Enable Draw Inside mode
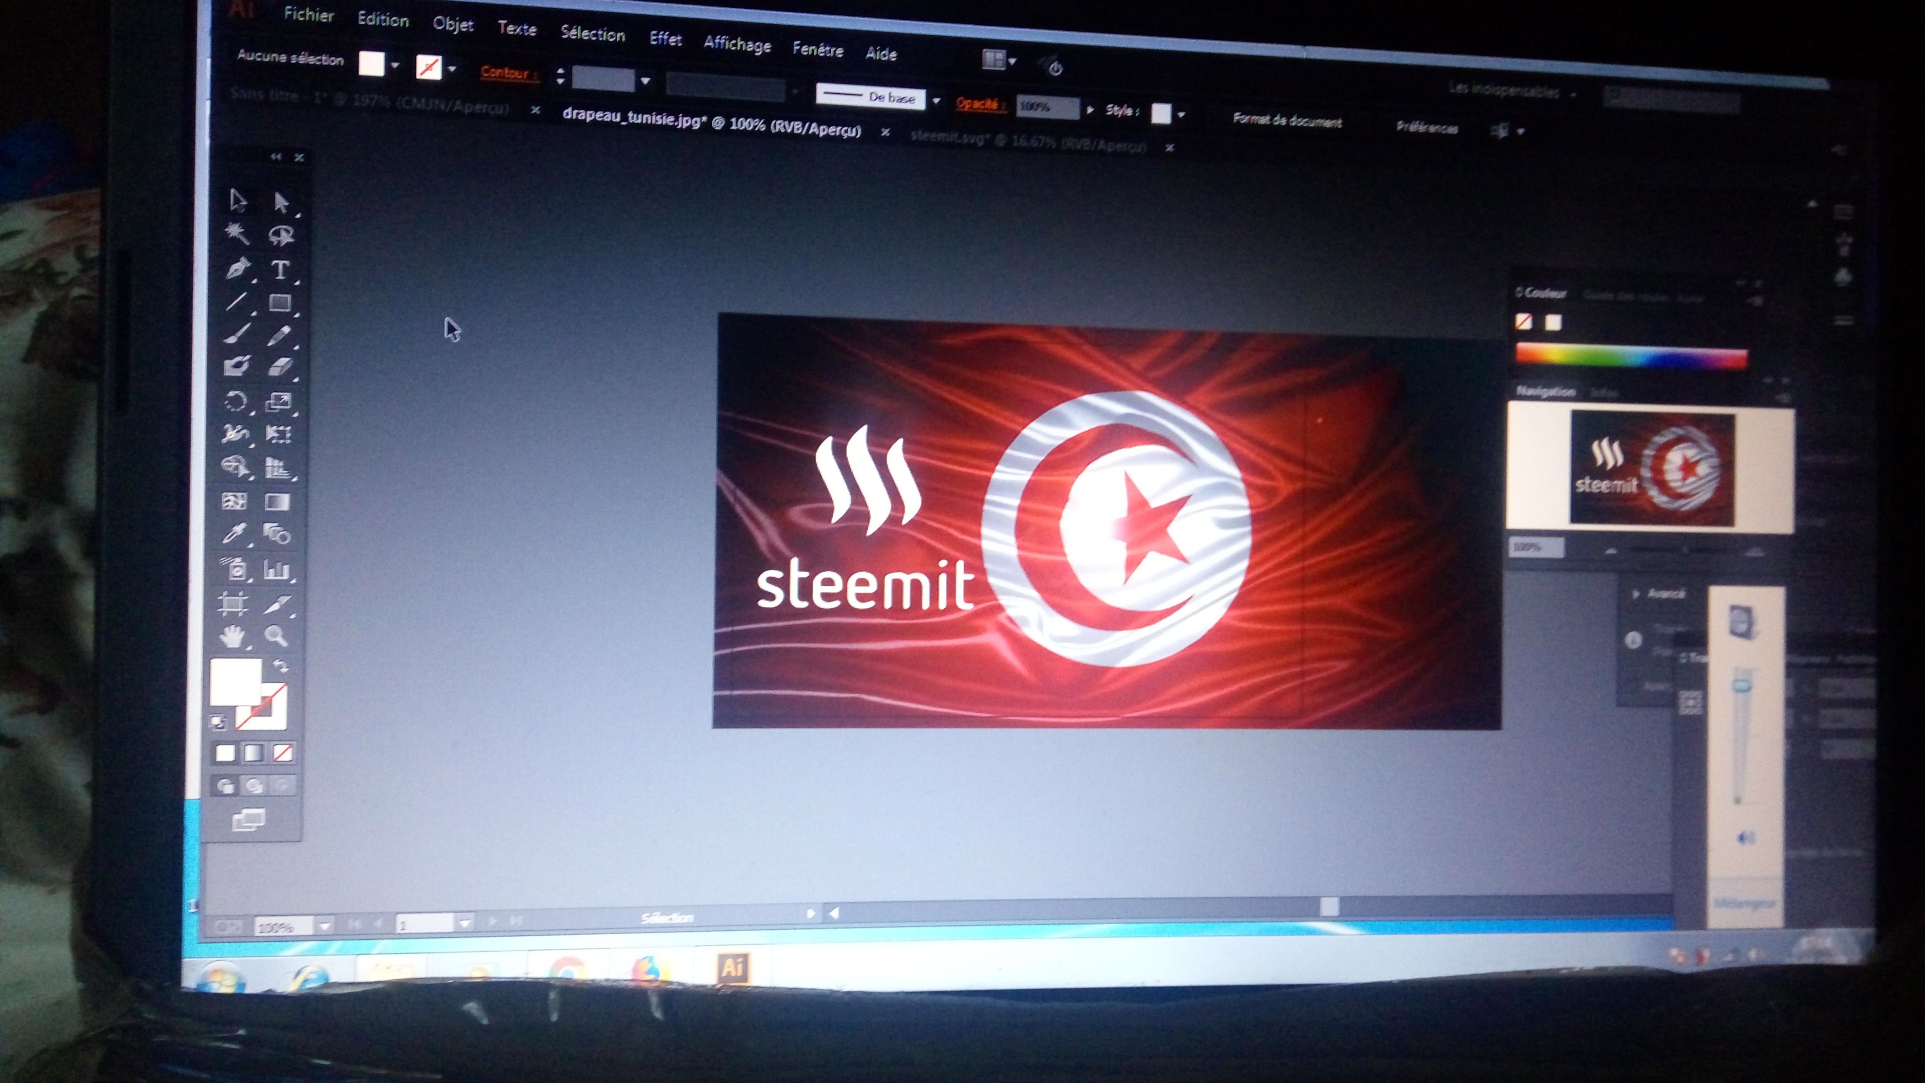1925x1083 pixels. point(282,785)
